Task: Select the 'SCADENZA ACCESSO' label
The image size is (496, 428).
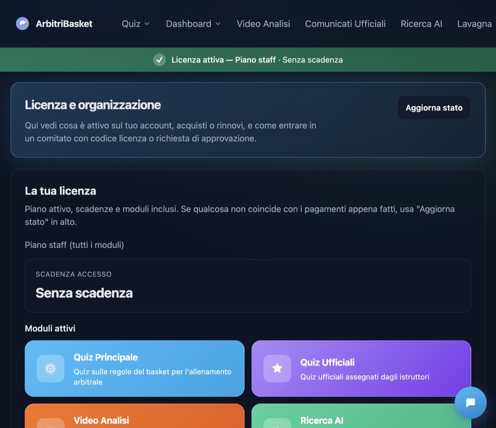Action: tap(74, 274)
